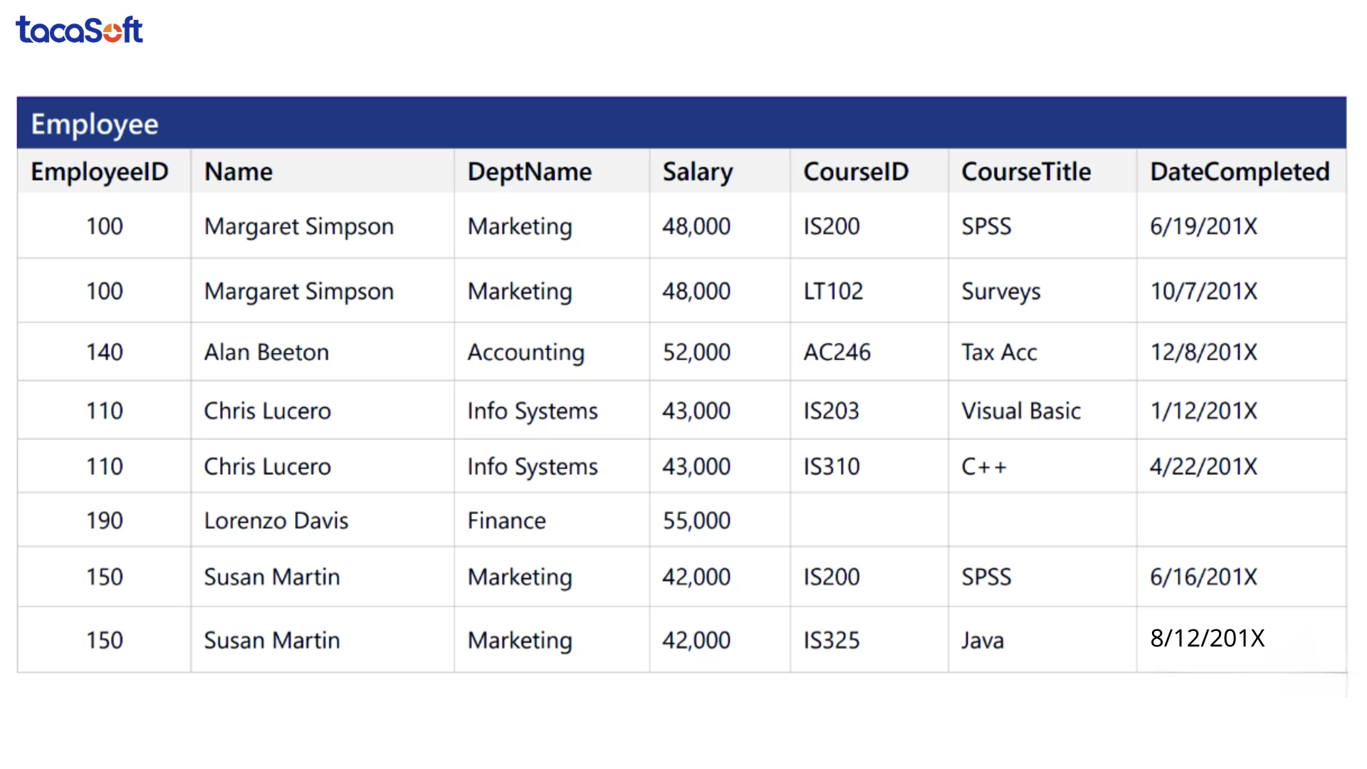
Task: Select the Accounting department cell
Action: click(x=525, y=352)
